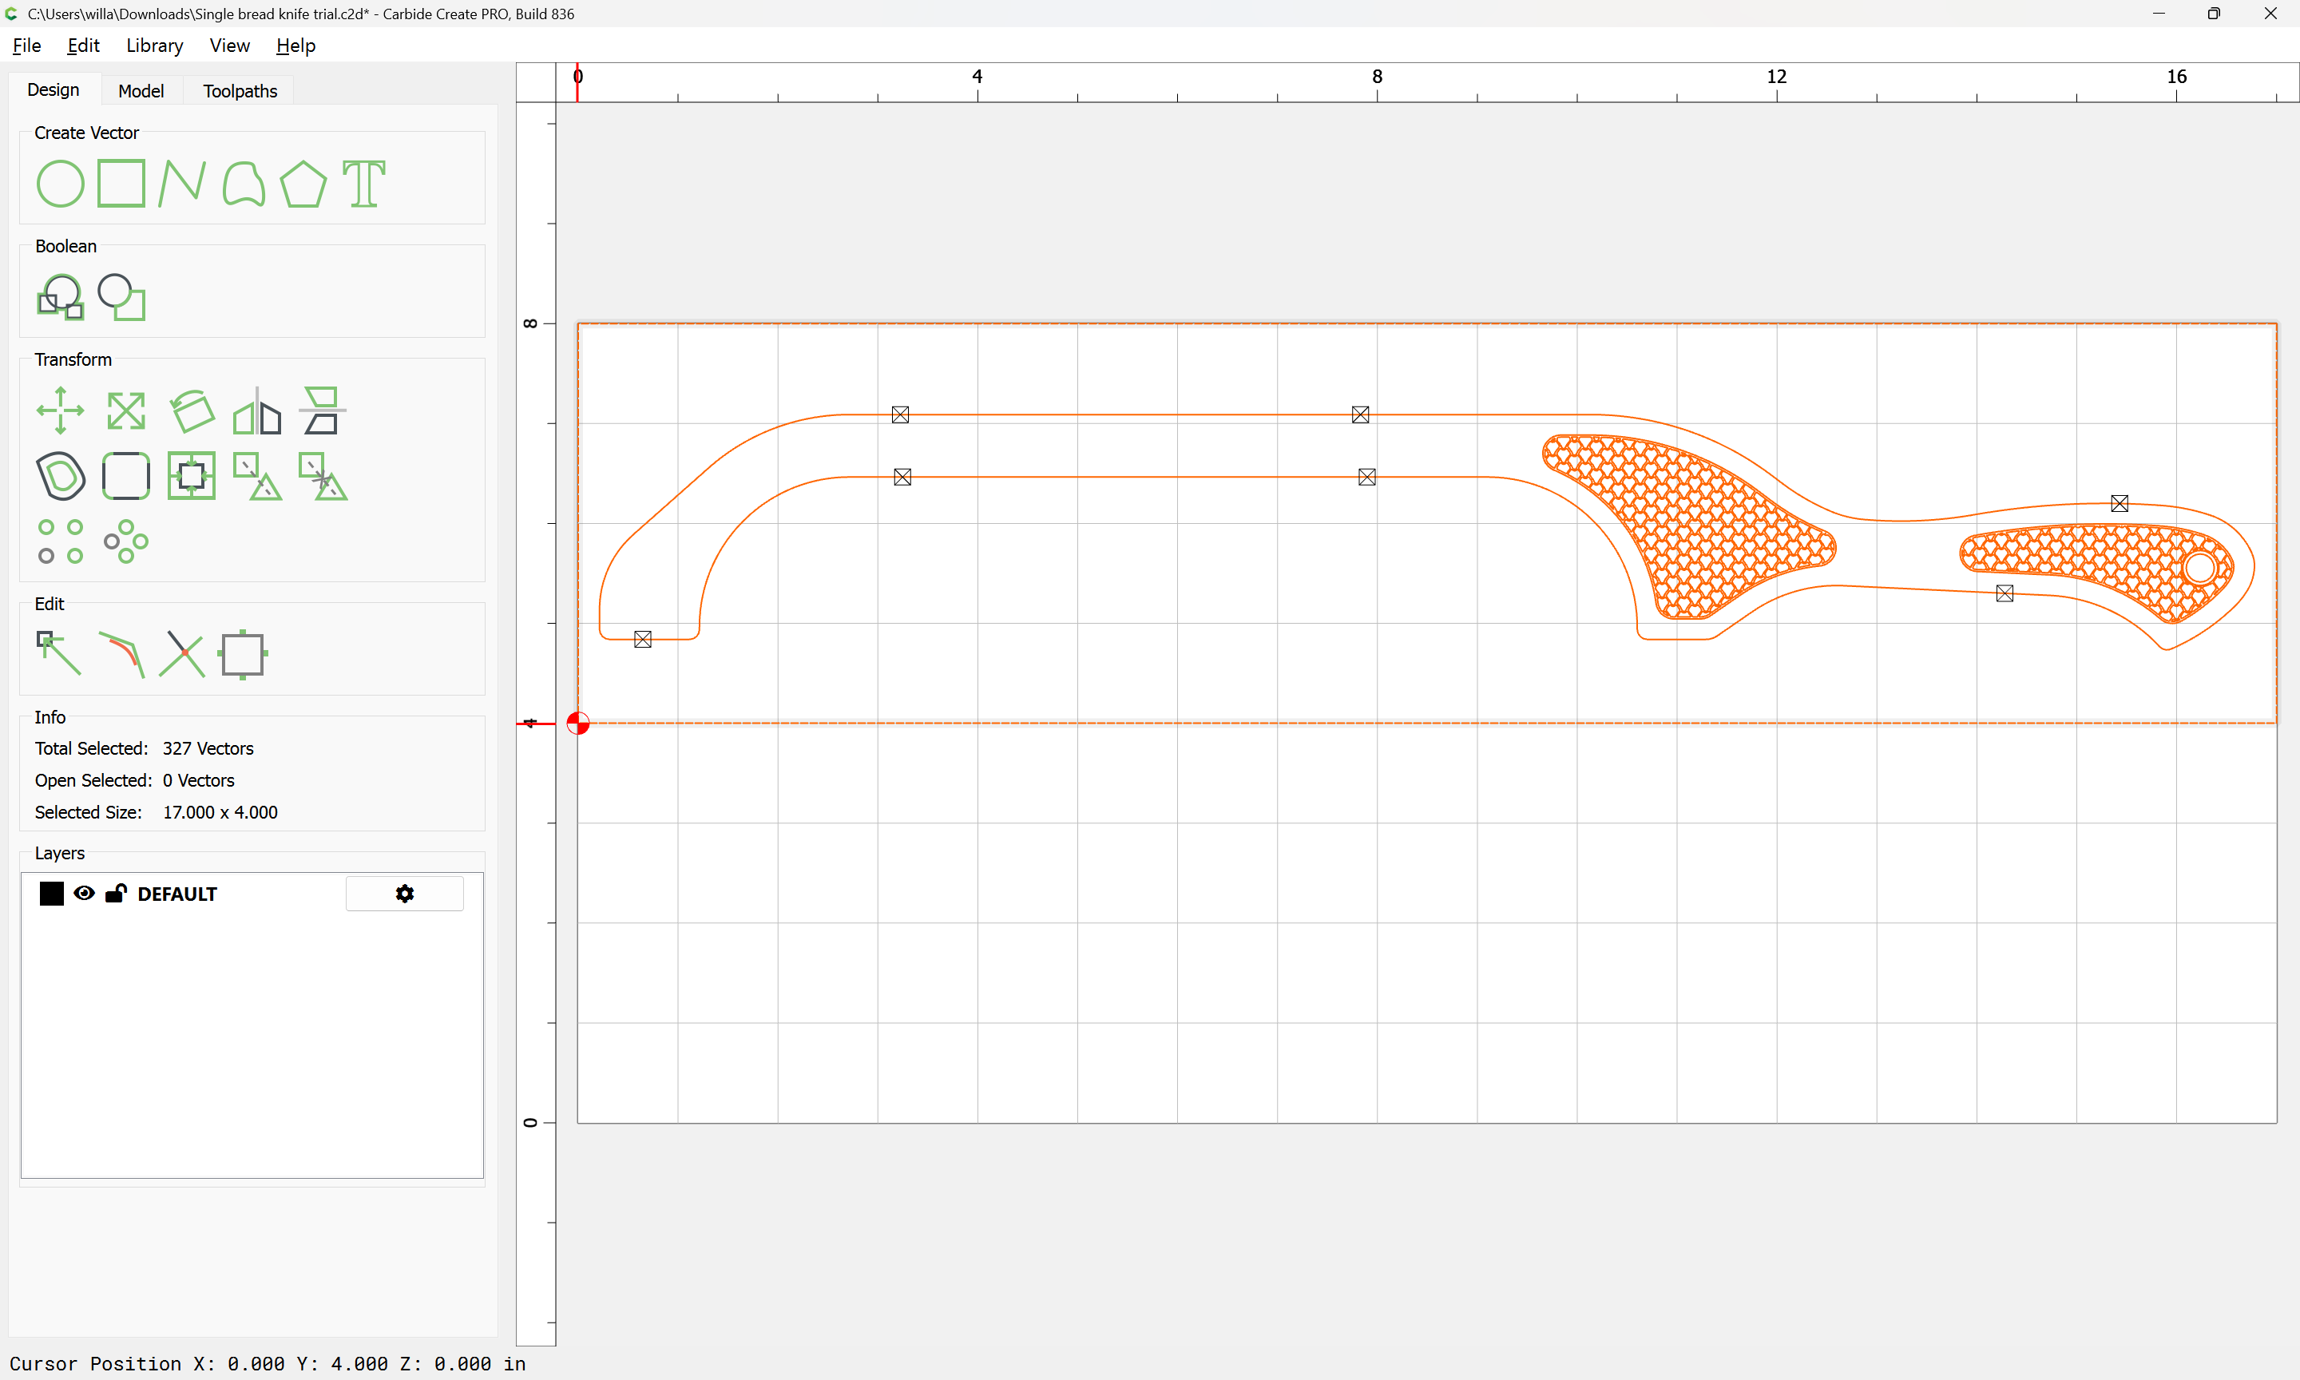Select the Node Edit tool
The image size is (2300, 1380).
(58, 652)
